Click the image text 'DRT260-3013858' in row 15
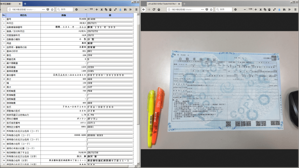 pyautogui.click(x=69, y=75)
